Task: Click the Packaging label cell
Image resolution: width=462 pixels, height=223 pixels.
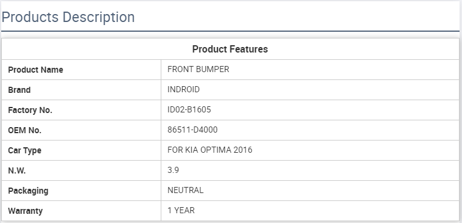Action: click(81, 190)
